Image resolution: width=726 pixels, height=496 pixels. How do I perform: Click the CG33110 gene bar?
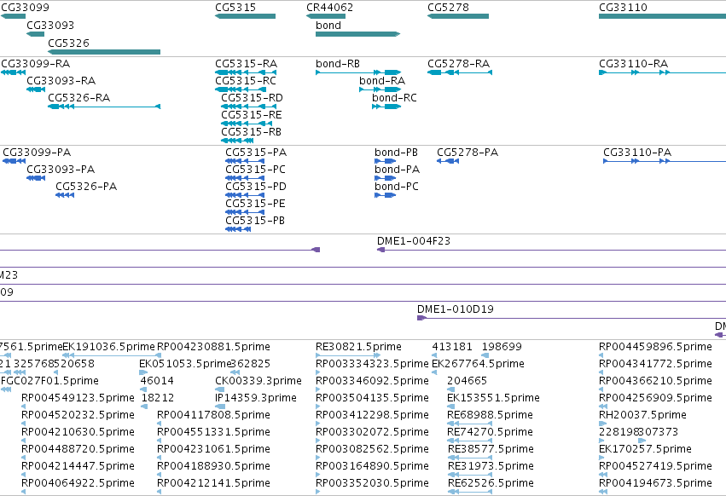662,16
